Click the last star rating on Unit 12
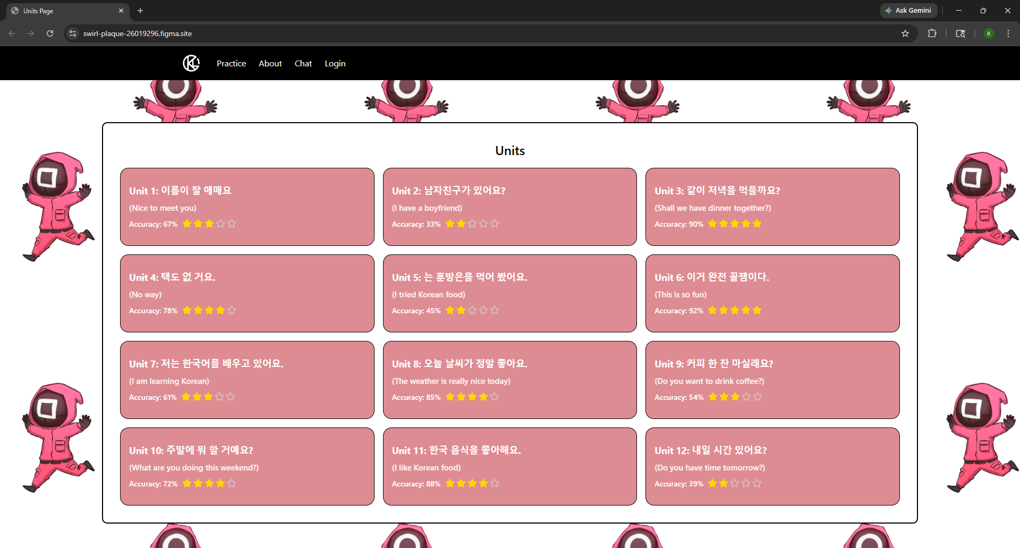 [x=758, y=483]
